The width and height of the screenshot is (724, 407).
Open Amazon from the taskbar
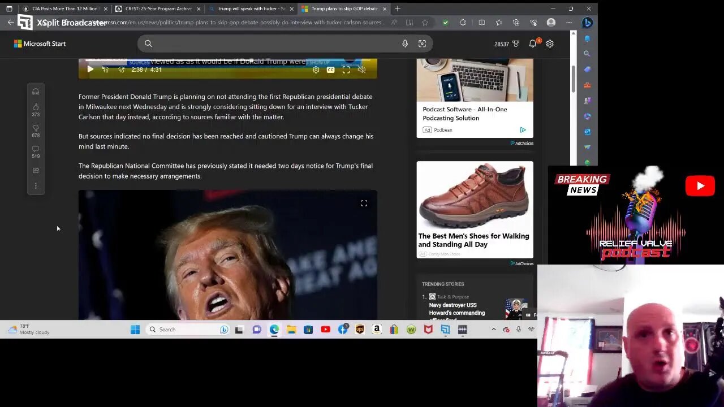coord(377,330)
